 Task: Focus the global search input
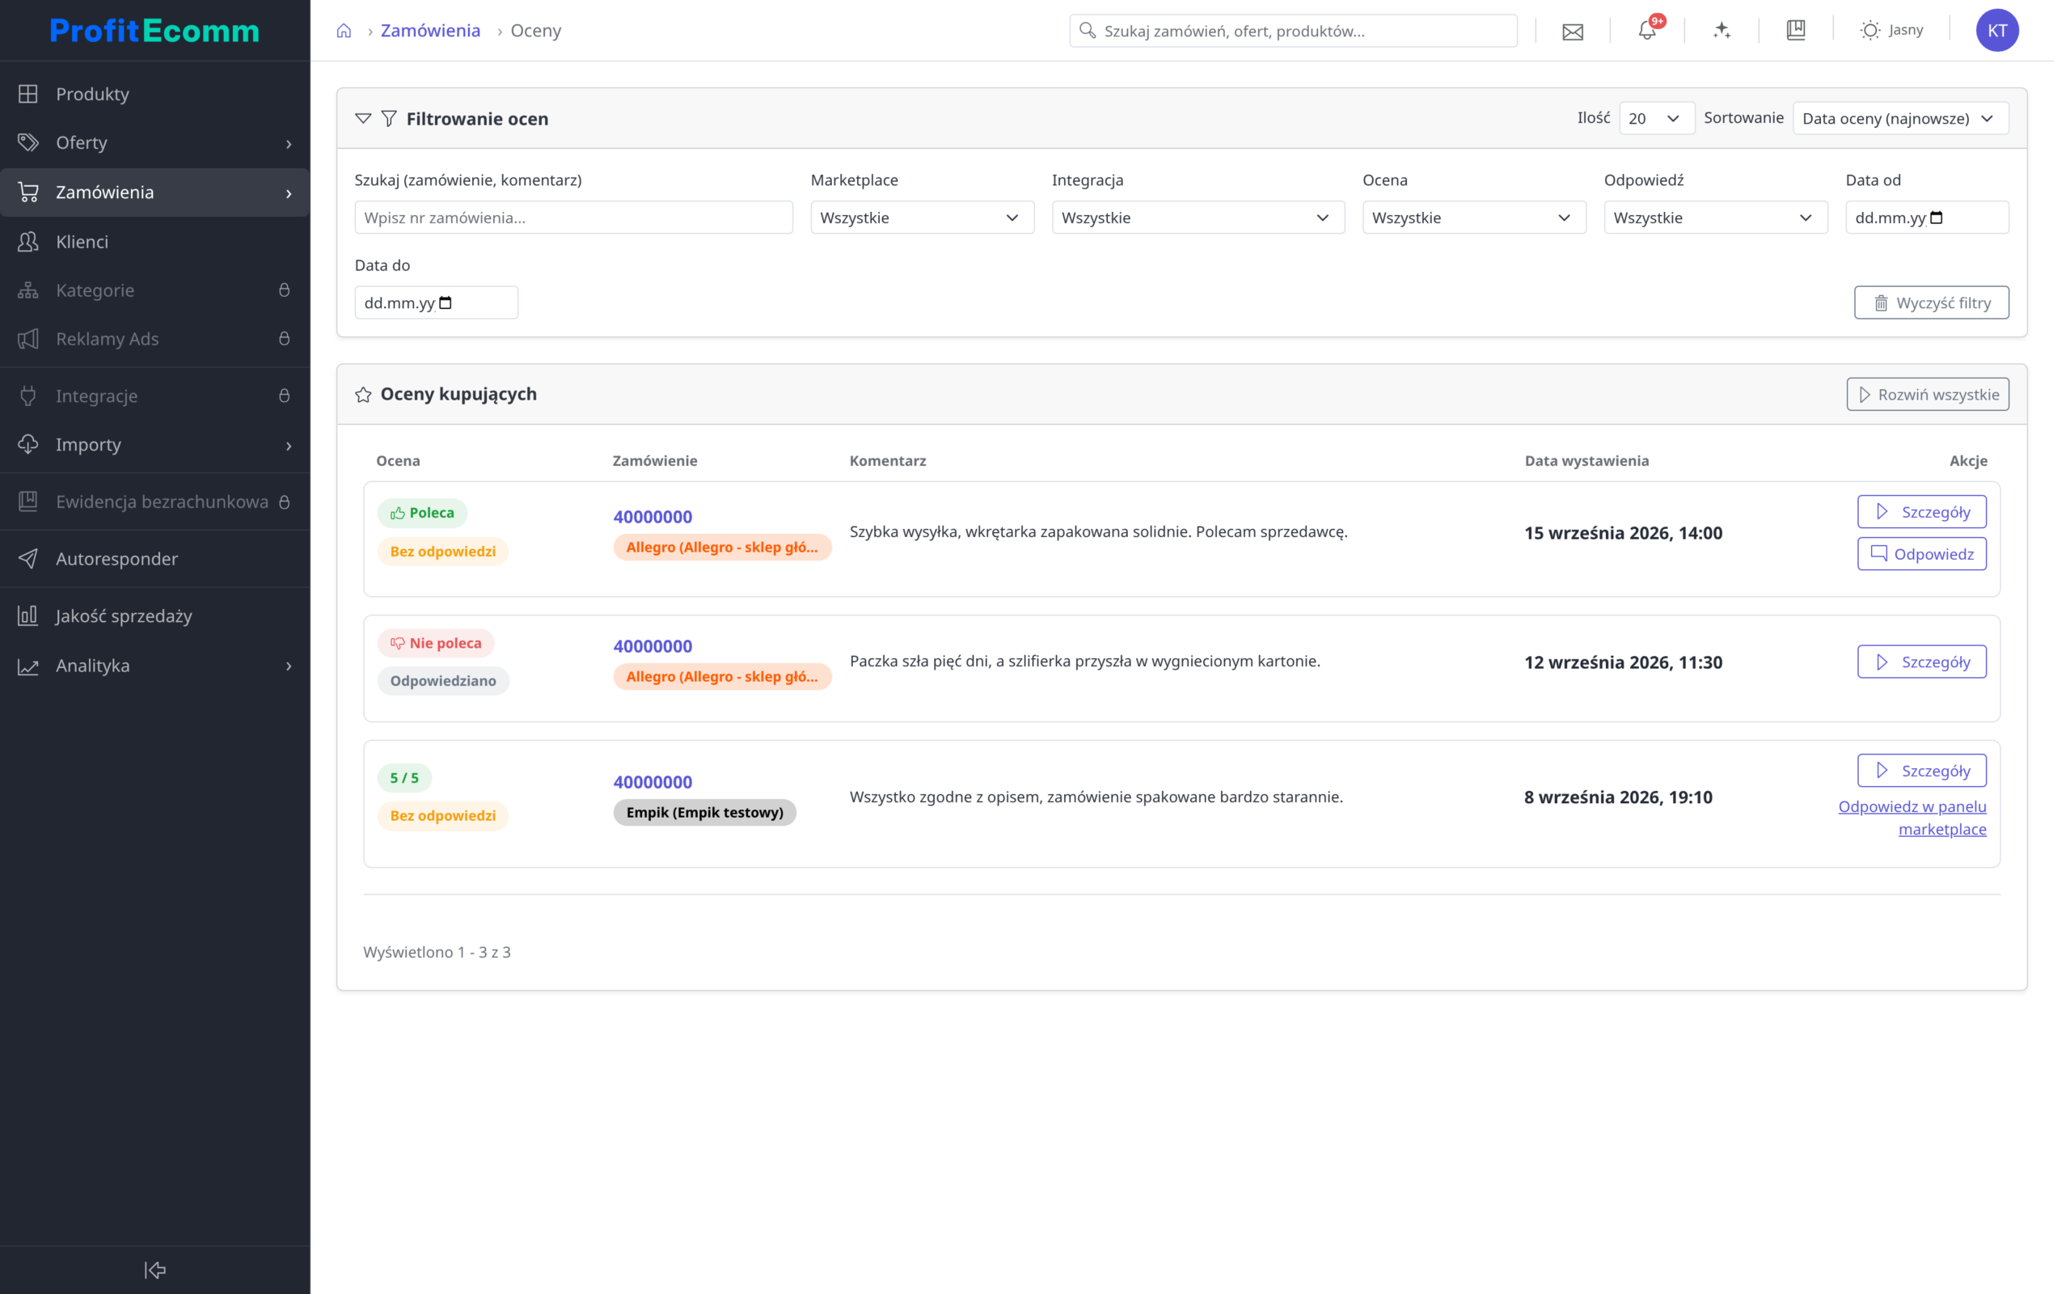pos(1293,31)
